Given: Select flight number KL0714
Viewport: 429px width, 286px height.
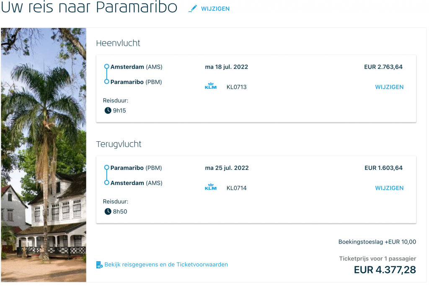Looking at the screenshot, I should click(x=237, y=188).
